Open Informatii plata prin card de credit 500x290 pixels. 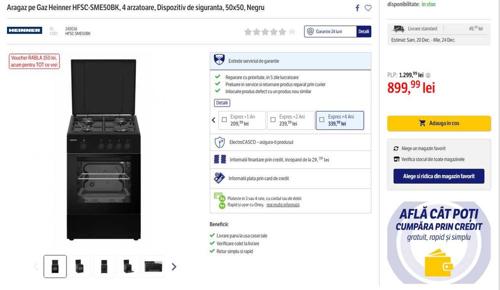pyautogui.click(x=290, y=178)
